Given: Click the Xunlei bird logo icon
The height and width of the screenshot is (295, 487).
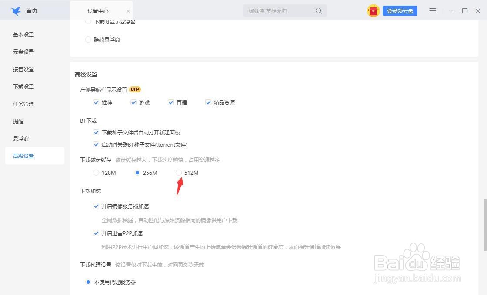Looking at the screenshot, I should tap(16, 11).
